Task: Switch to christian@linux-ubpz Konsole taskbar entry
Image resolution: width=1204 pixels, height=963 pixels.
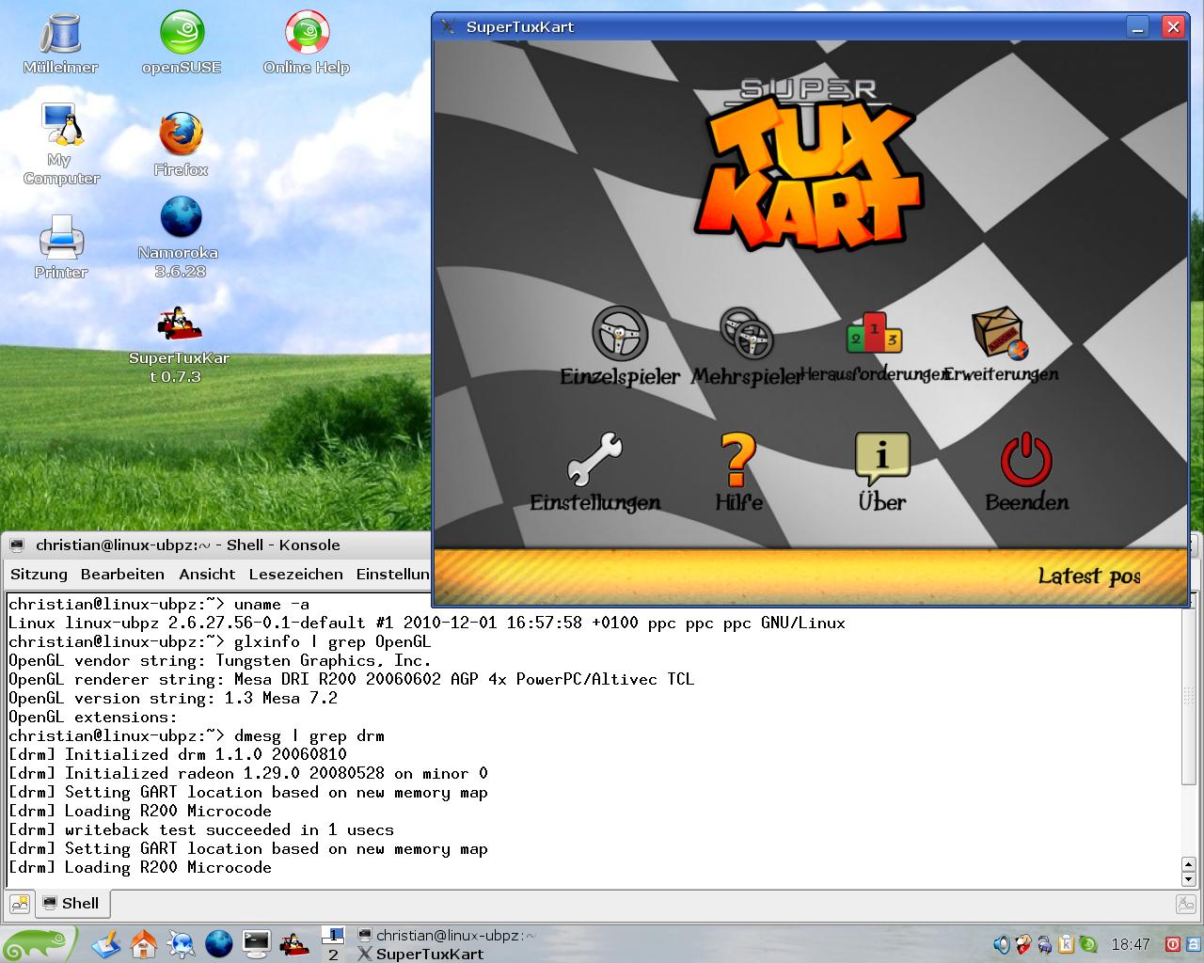Action: click(x=447, y=935)
